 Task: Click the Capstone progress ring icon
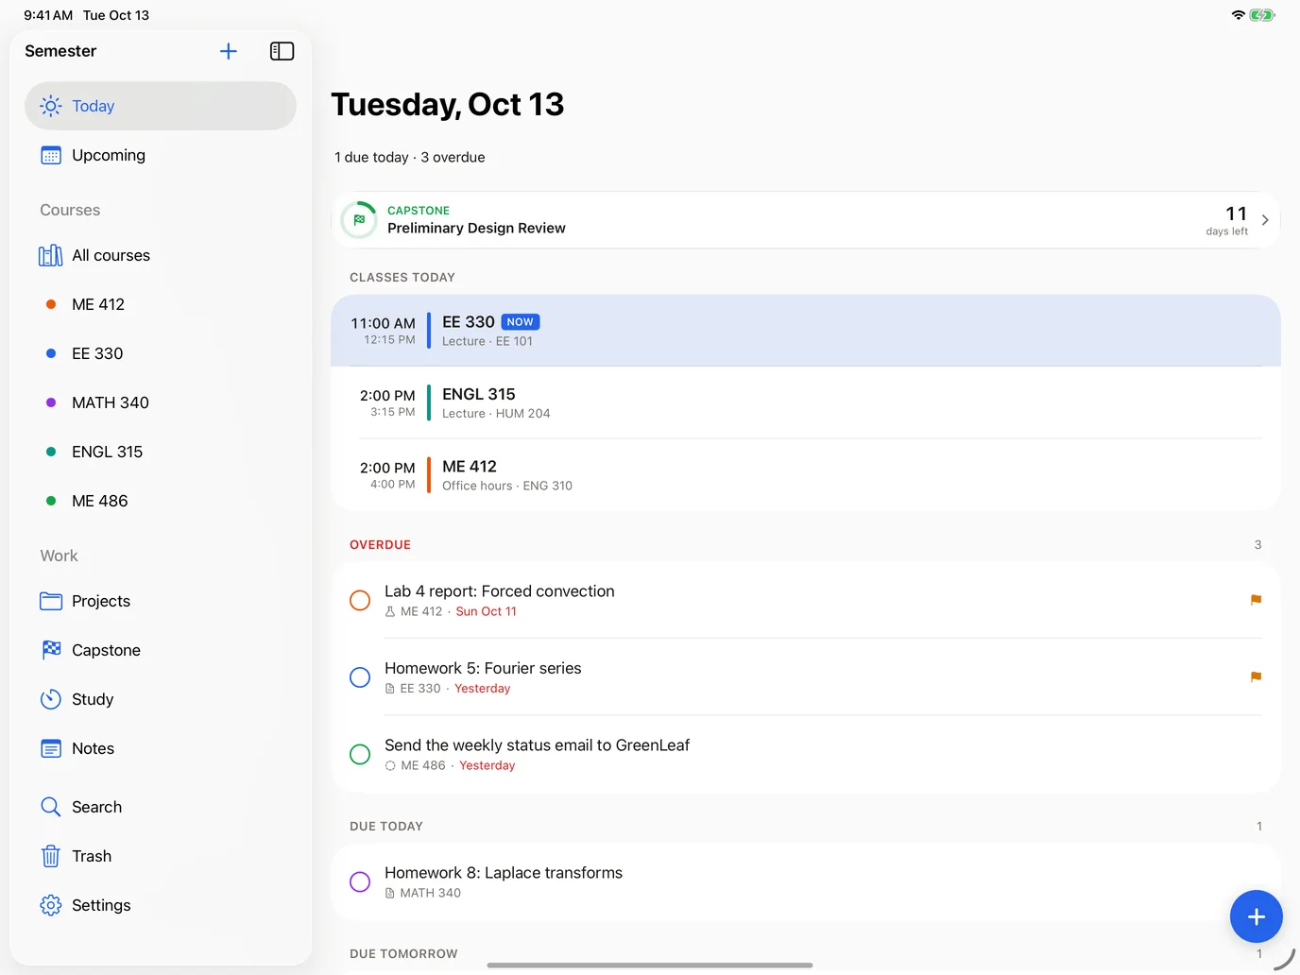tap(359, 220)
